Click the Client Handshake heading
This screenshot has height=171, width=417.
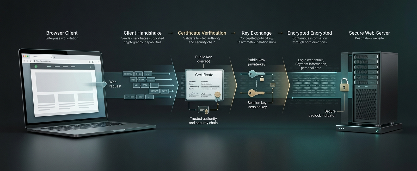pos(143,33)
